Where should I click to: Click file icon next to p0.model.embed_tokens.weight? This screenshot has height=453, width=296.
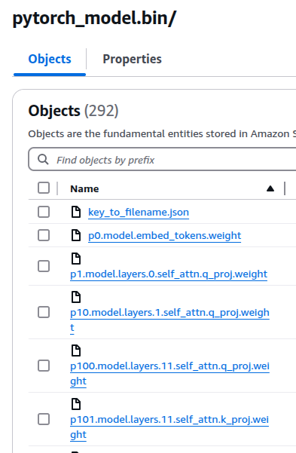click(x=76, y=235)
